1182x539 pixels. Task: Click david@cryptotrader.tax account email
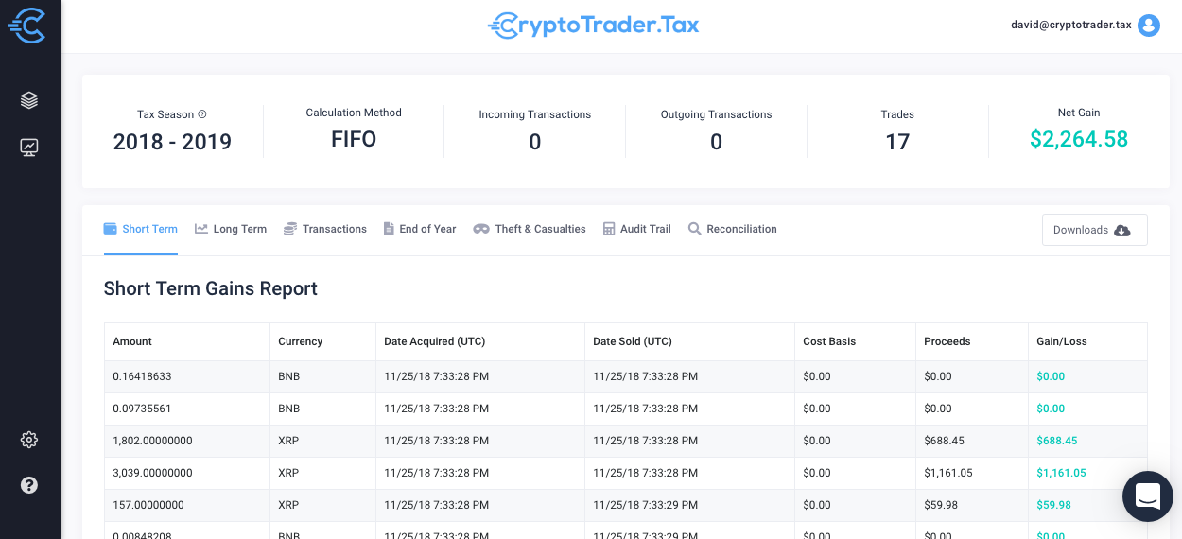coord(1070,26)
